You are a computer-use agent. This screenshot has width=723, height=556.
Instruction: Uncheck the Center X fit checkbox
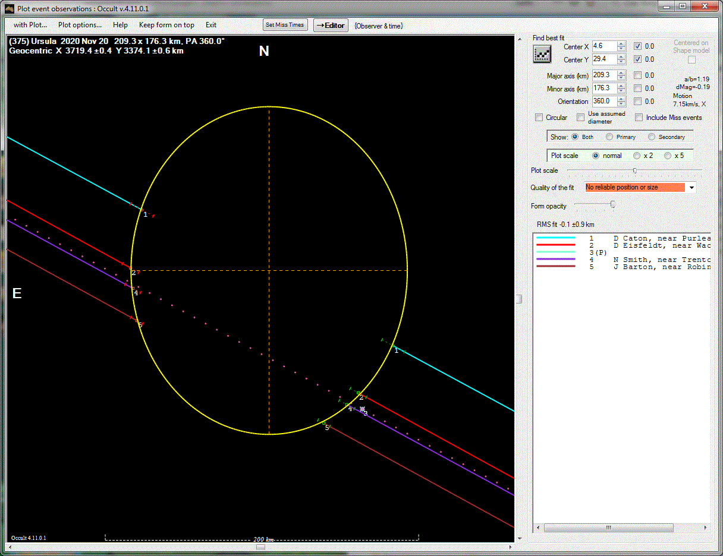[637, 46]
